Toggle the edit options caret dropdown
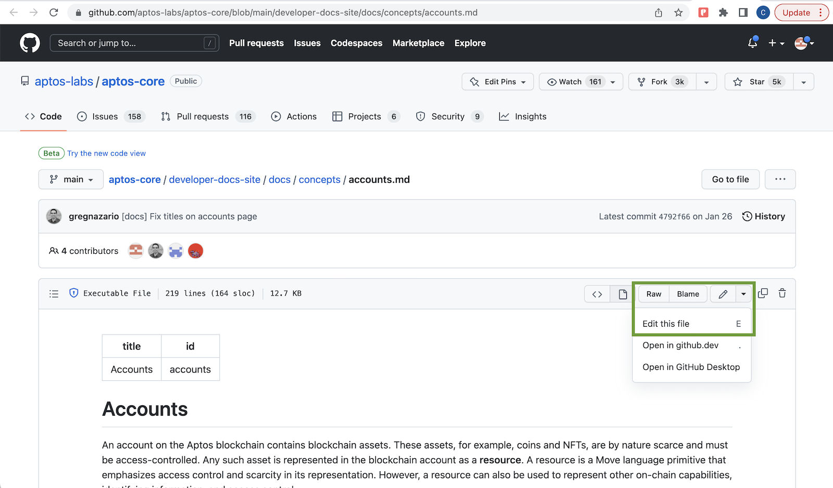 743,294
